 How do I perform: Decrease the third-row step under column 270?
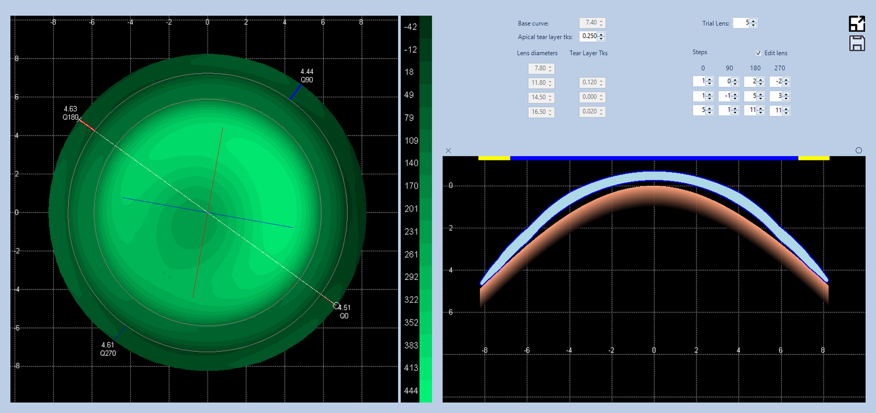(x=786, y=113)
